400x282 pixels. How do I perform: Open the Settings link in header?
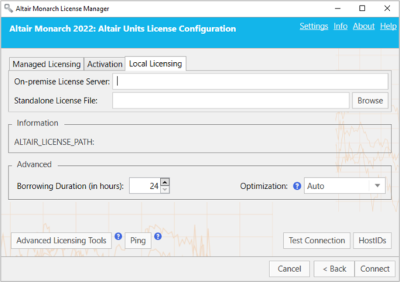click(313, 26)
